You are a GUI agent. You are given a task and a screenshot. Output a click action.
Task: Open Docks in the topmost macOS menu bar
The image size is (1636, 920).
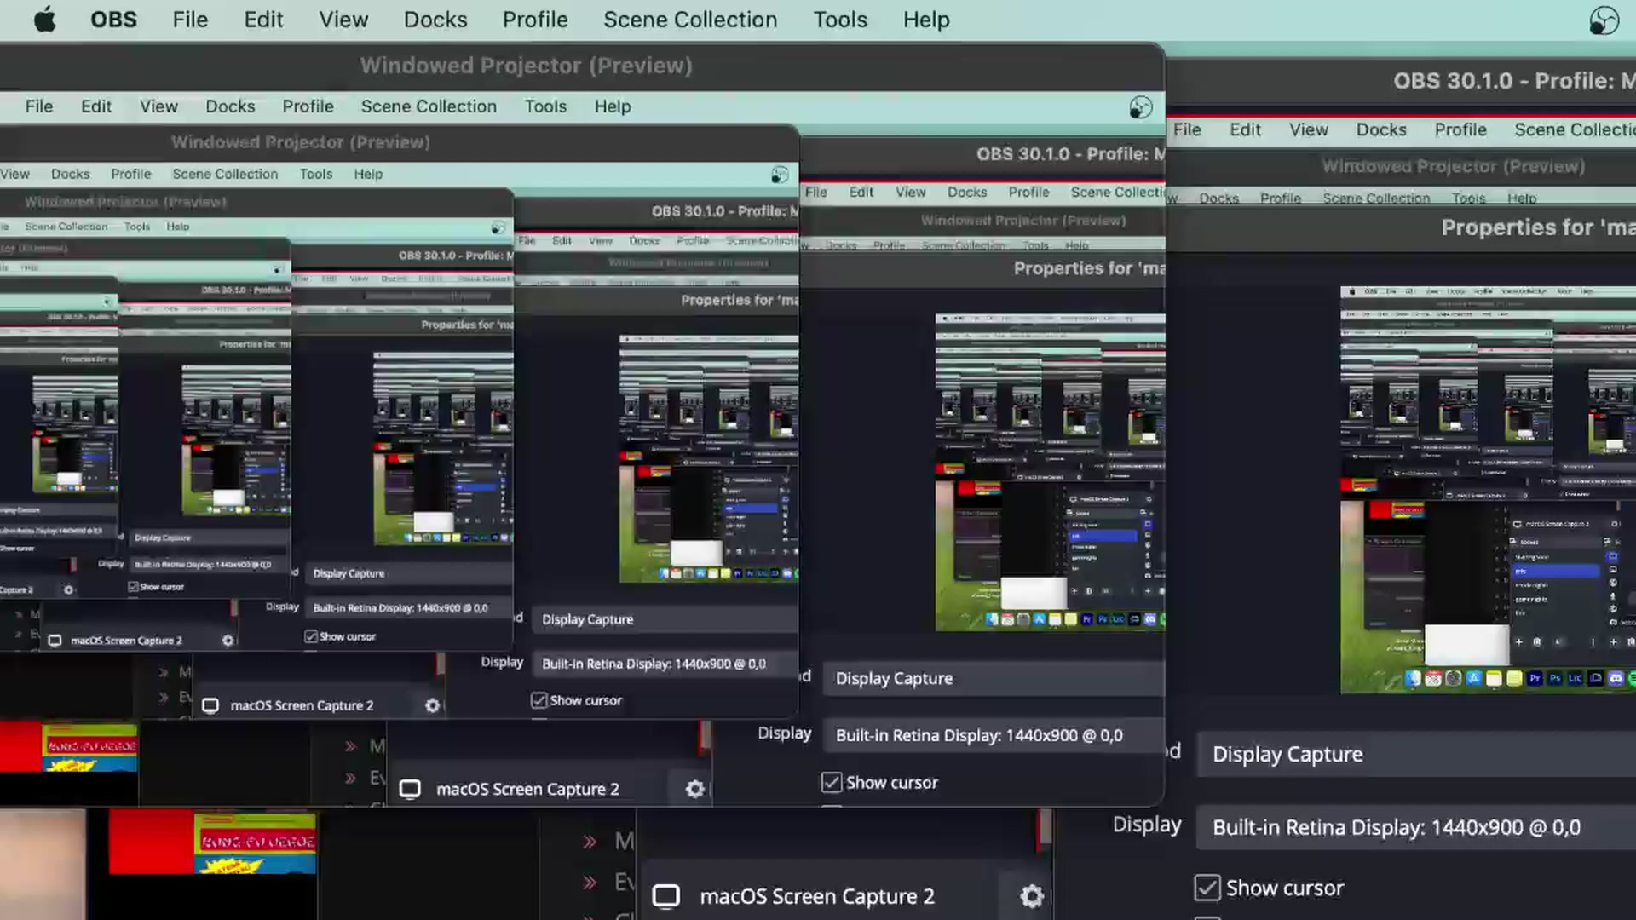435,20
